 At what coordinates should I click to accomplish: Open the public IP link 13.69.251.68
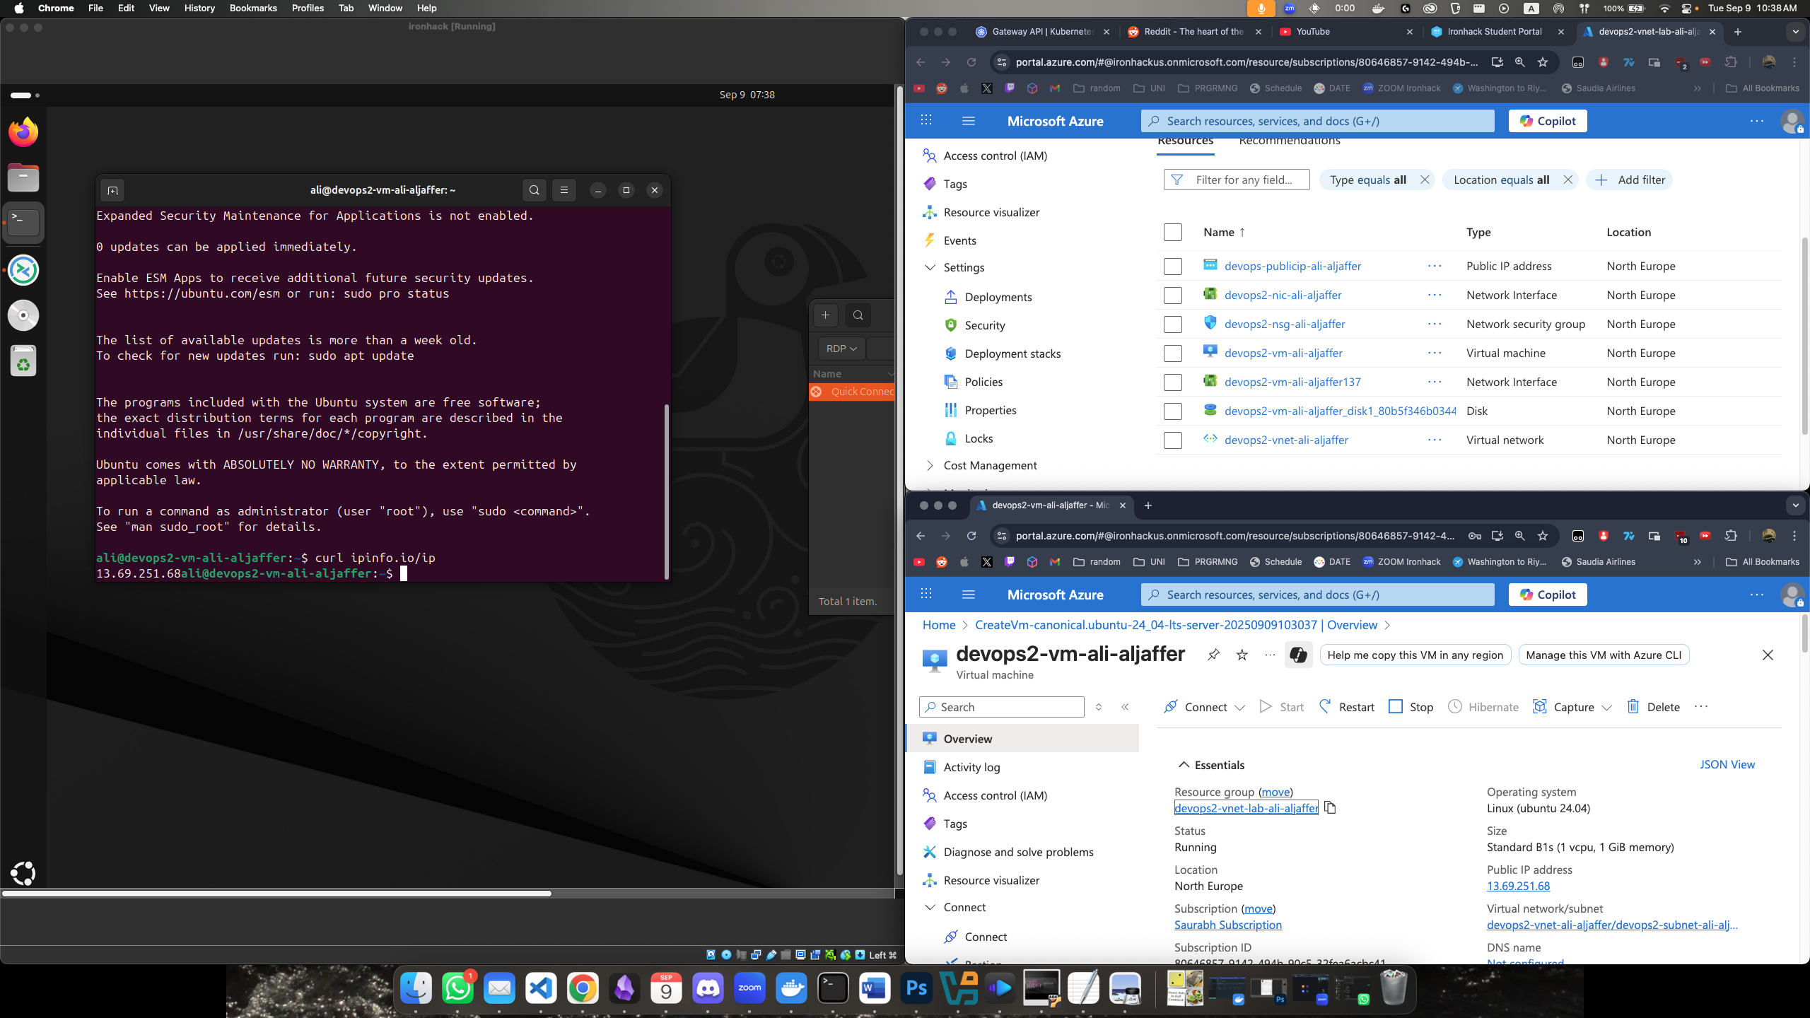[x=1517, y=886]
